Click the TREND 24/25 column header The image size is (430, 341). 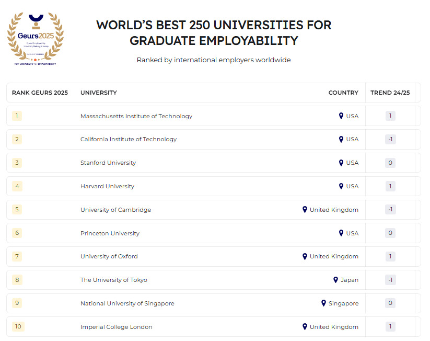[x=390, y=93]
